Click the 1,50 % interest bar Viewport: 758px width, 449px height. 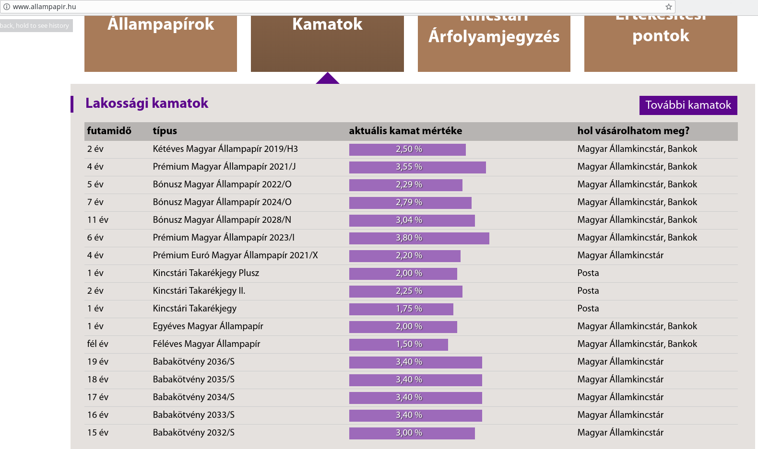[399, 345]
